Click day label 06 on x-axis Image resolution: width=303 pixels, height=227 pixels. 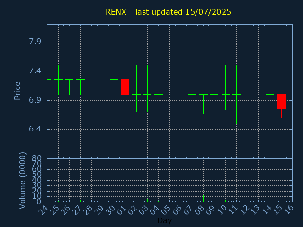(177, 210)
